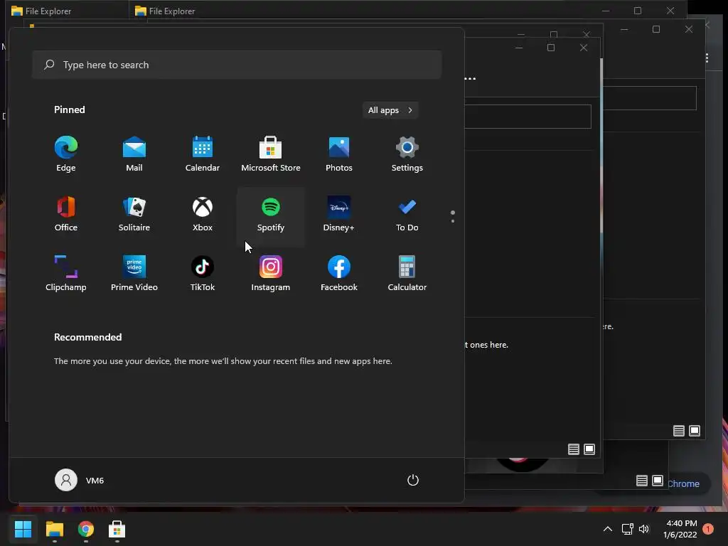Open the To Do app
Viewport: 728px width, 546px height.
pos(407,214)
